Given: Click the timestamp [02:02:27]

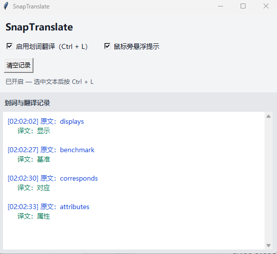Looking at the screenshot, I should (23, 150).
